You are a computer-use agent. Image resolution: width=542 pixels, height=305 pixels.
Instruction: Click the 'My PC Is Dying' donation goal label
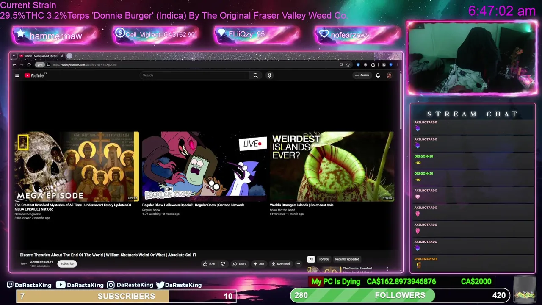[336, 282]
